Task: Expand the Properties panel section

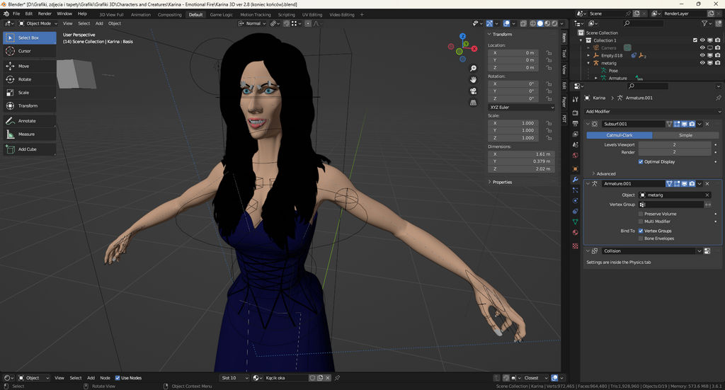Action: (x=501, y=182)
